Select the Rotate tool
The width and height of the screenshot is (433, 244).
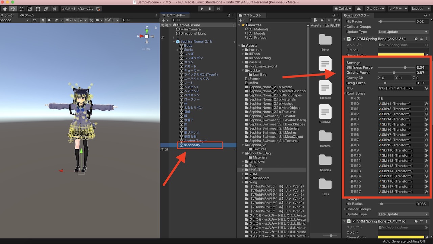pyautogui.click(x=22, y=9)
